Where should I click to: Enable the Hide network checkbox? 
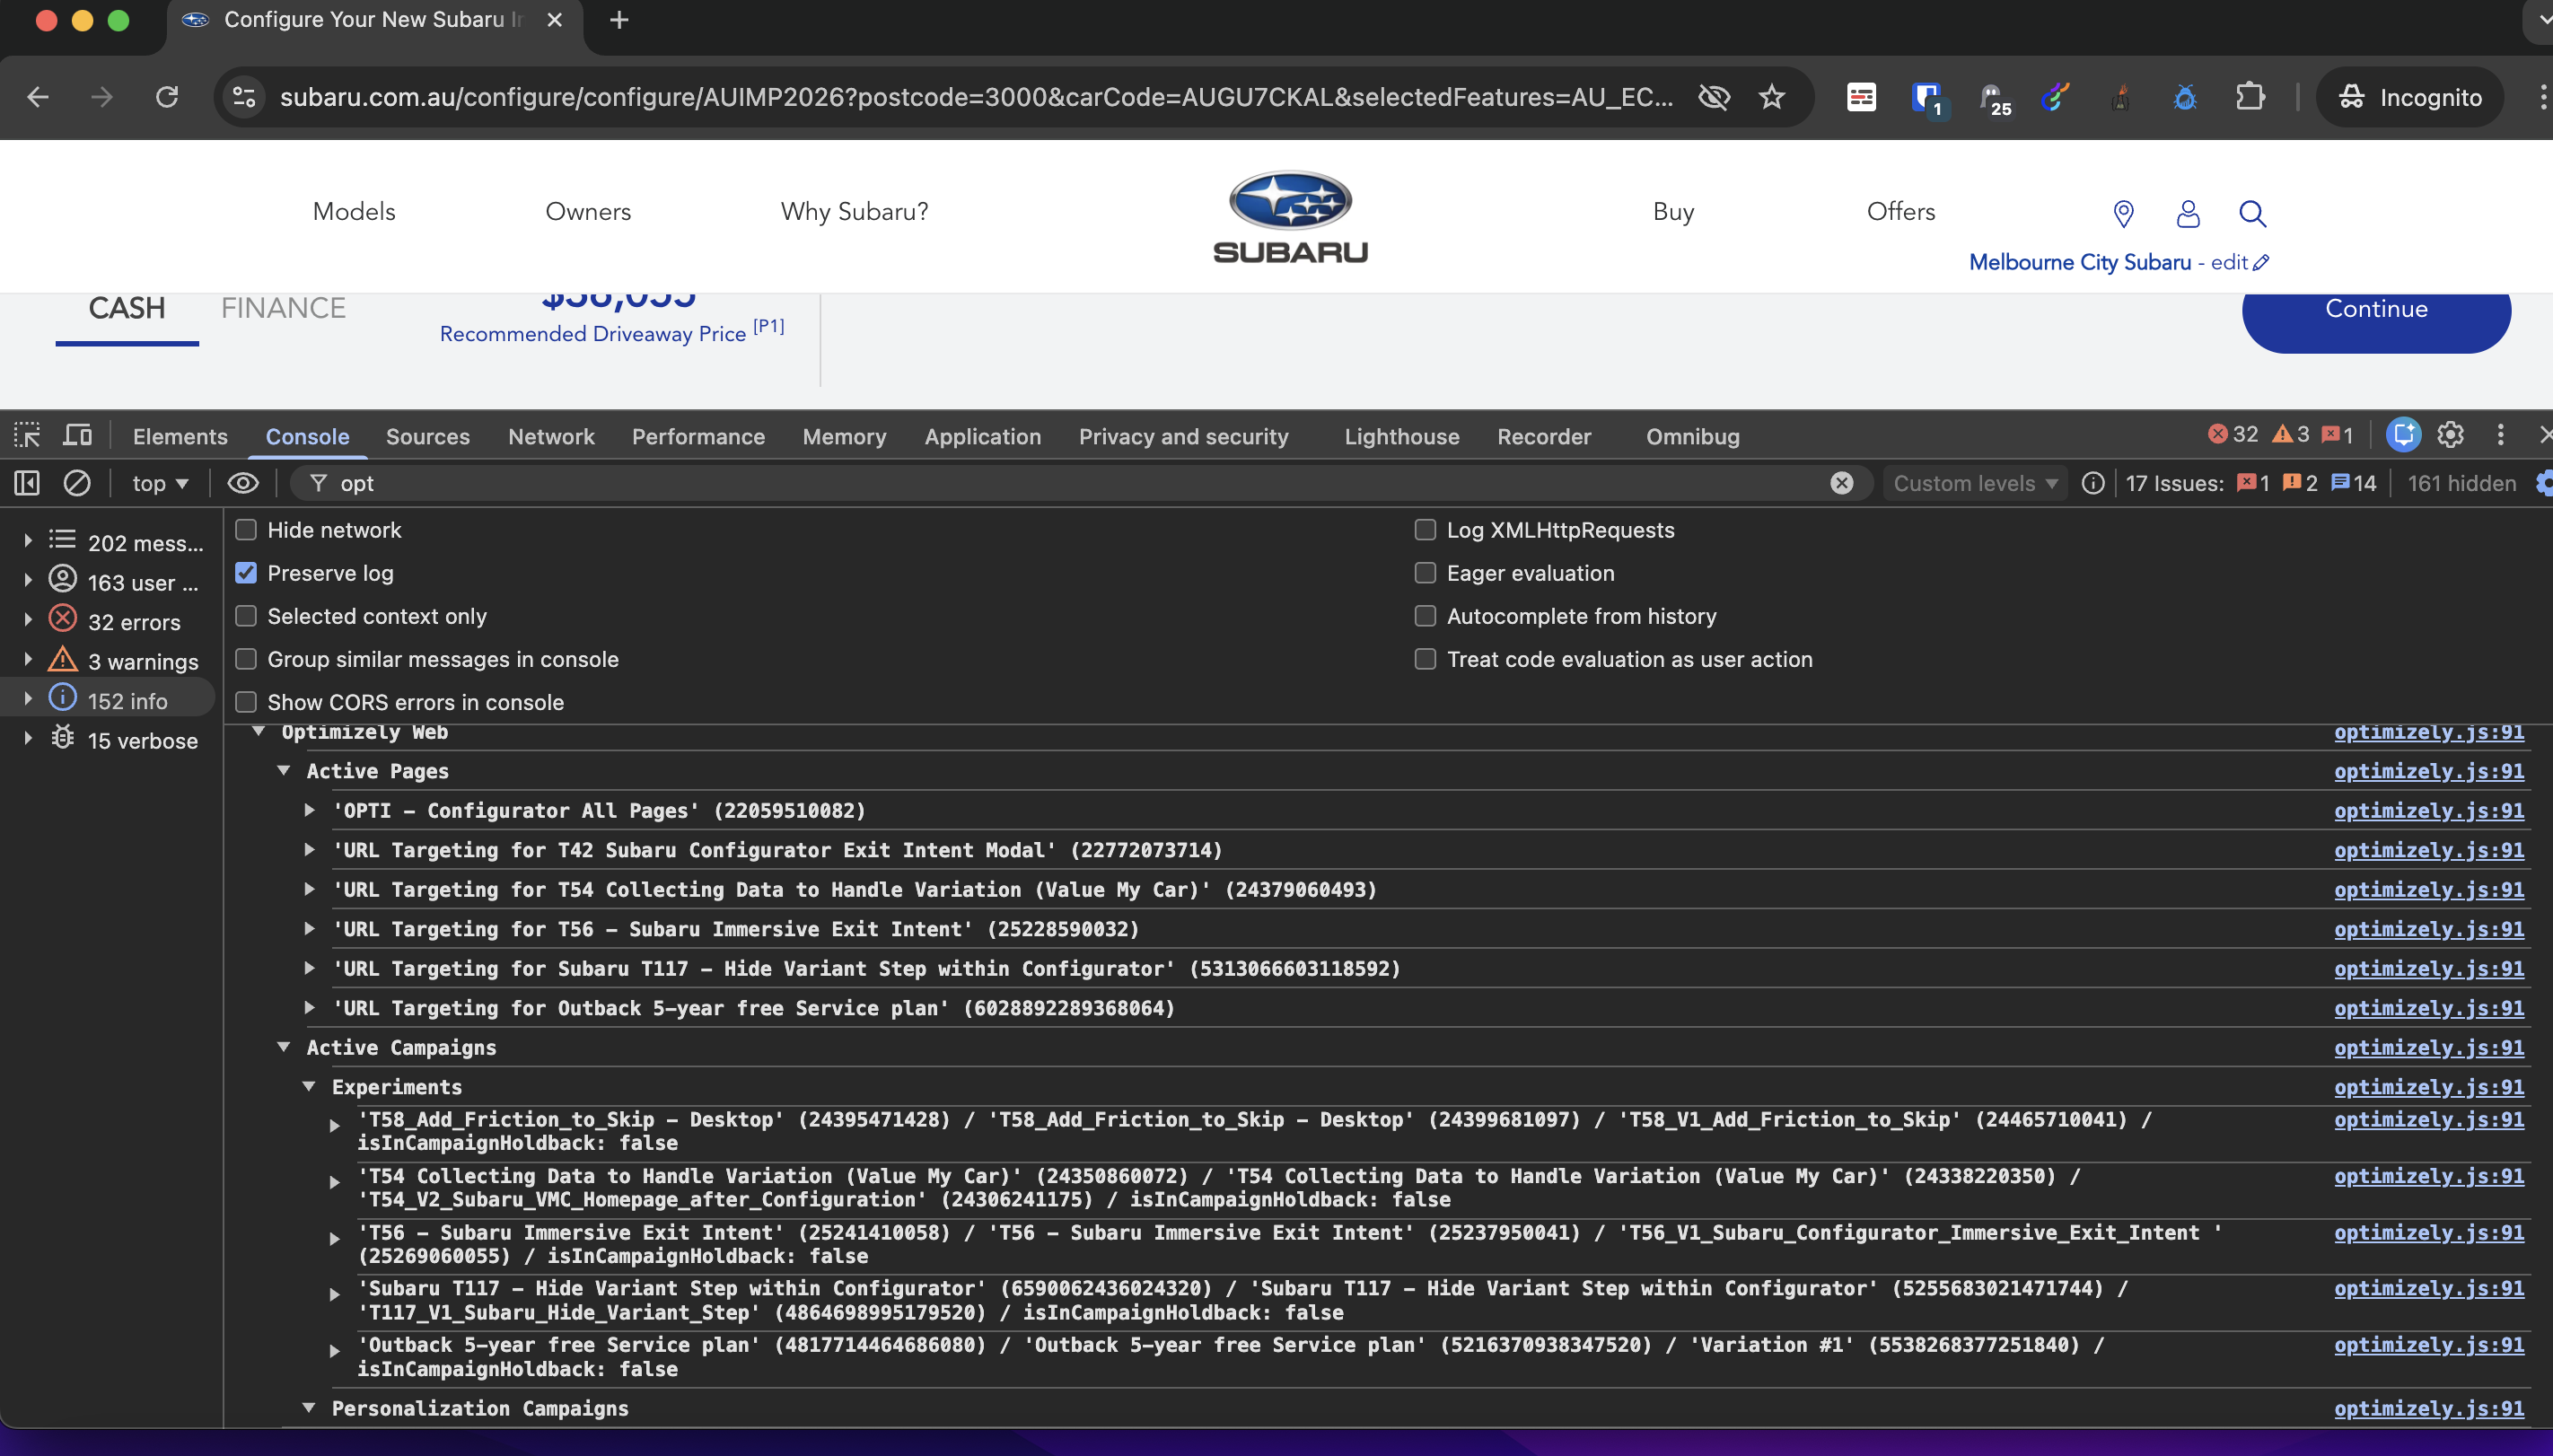(246, 530)
